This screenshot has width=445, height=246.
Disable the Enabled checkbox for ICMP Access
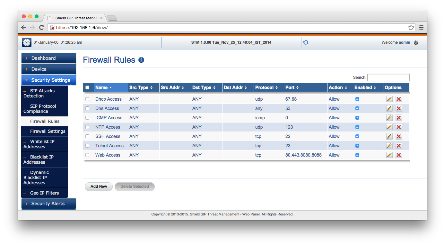357,118
